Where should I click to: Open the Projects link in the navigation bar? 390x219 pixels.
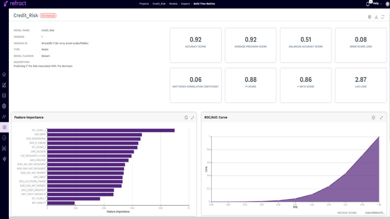[144, 4]
